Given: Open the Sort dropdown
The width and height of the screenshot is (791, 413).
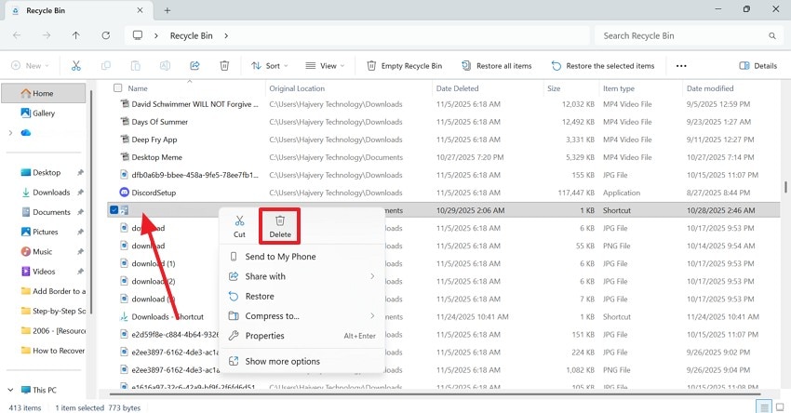Looking at the screenshot, I should (270, 65).
